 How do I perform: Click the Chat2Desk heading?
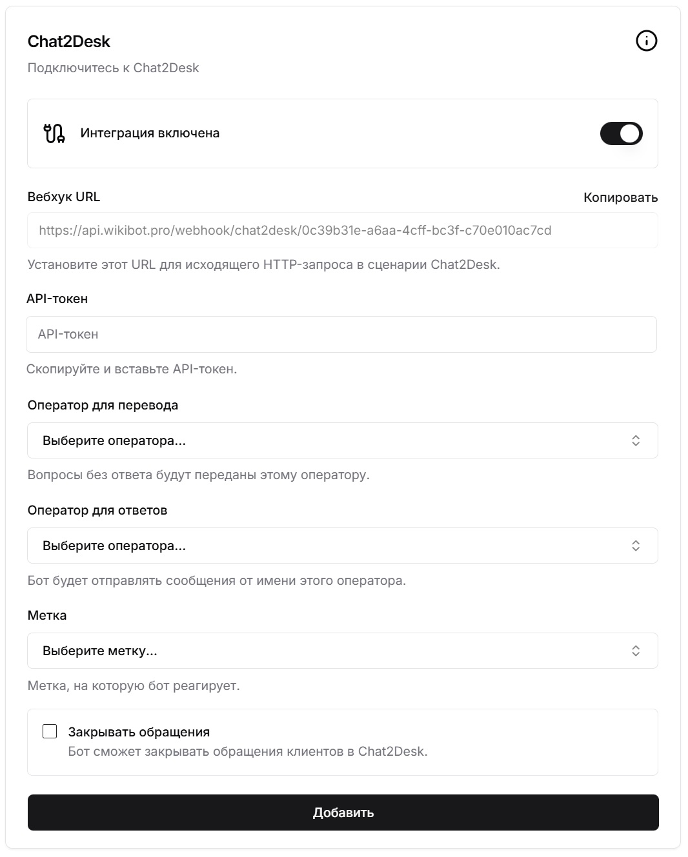click(x=69, y=41)
